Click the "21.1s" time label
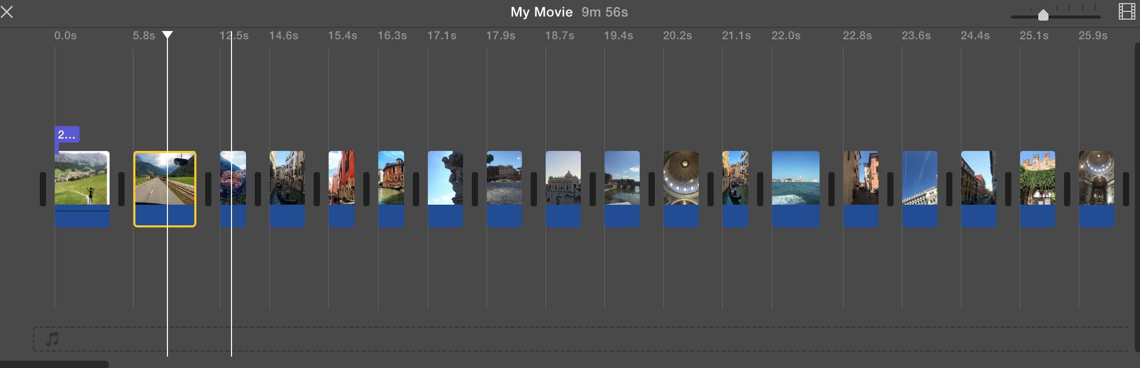Viewport: 1140px width, 368px height. (736, 36)
